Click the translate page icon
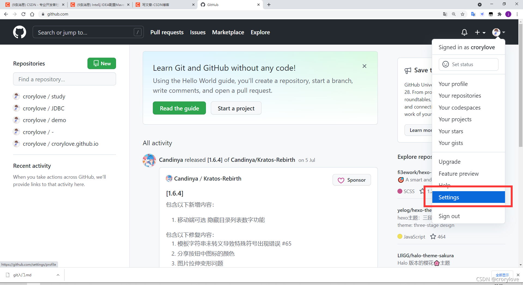 click(445, 14)
